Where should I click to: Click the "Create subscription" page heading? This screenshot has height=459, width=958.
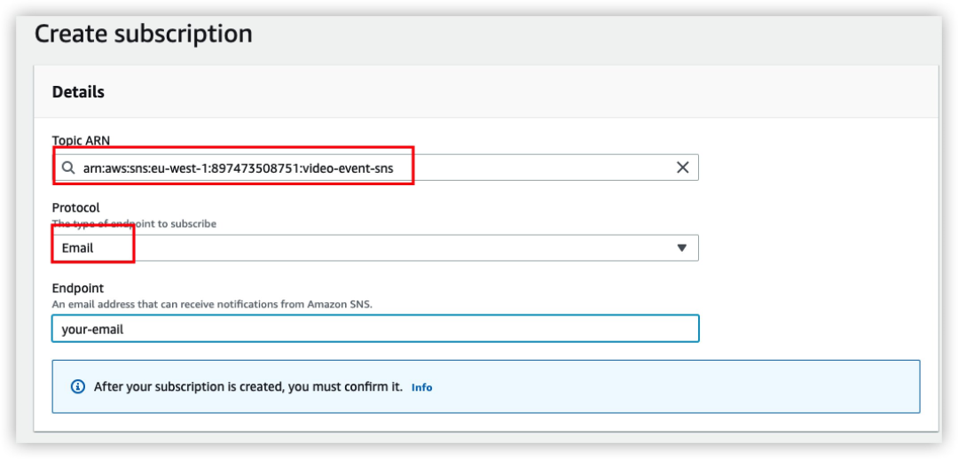tap(144, 34)
